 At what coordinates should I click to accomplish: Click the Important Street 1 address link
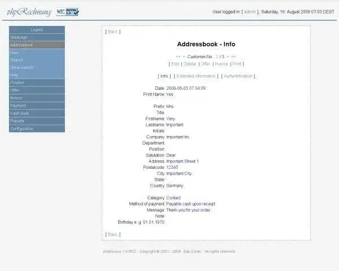[x=182, y=161]
